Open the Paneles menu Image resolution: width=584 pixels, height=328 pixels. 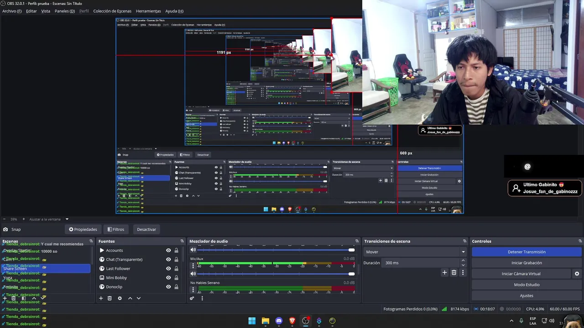tap(65, 11)
